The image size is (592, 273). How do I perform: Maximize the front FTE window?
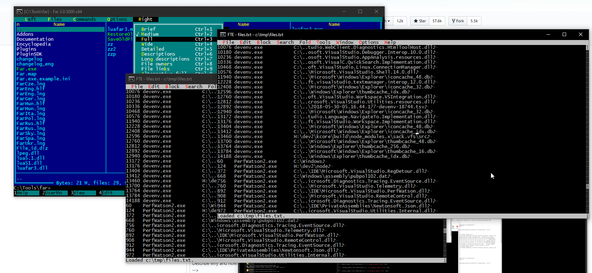point(564,34)
